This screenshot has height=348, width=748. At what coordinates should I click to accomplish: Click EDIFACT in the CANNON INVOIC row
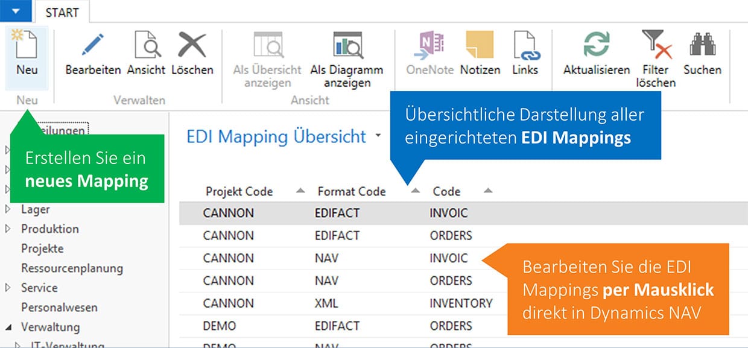tap(337, 213)
